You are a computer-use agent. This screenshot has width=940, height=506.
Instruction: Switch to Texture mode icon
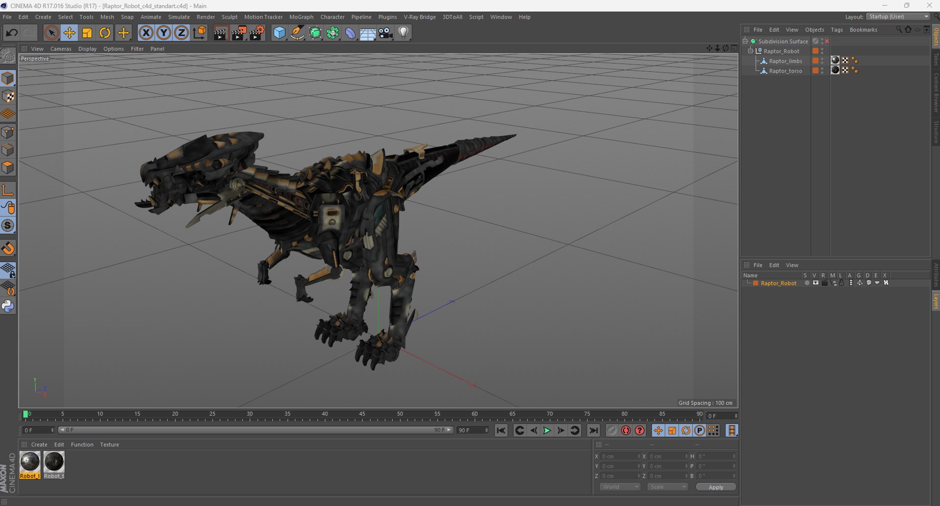tap(8, 96)
